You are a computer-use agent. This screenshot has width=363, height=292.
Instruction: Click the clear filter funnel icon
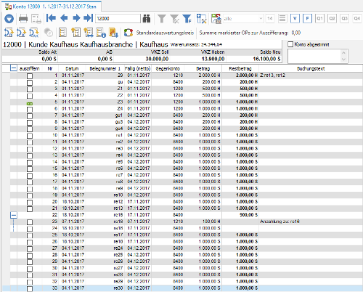tap(174, 19)
